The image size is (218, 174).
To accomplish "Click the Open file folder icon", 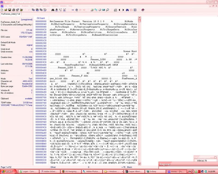I will 6,10.
